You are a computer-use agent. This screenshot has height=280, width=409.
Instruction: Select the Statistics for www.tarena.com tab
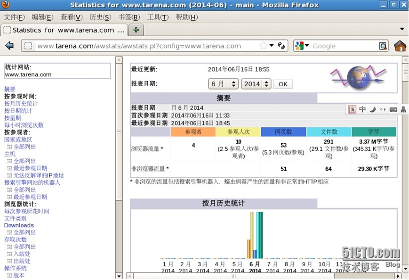point(64,30)
